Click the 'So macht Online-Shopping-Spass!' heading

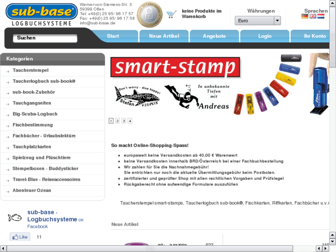[150, 145]
